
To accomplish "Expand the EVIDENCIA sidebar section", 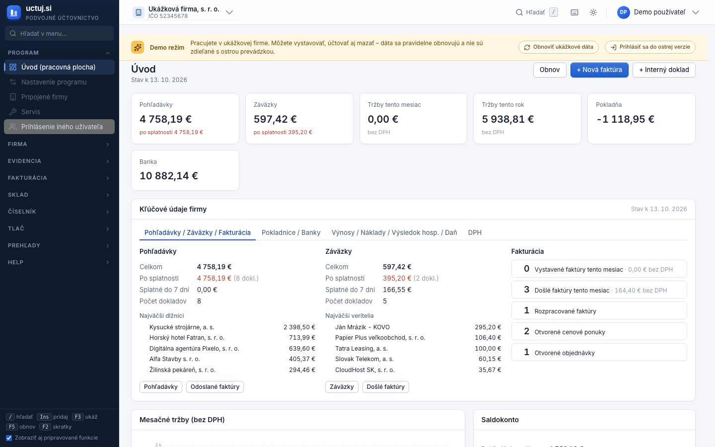I will point(60,161).
